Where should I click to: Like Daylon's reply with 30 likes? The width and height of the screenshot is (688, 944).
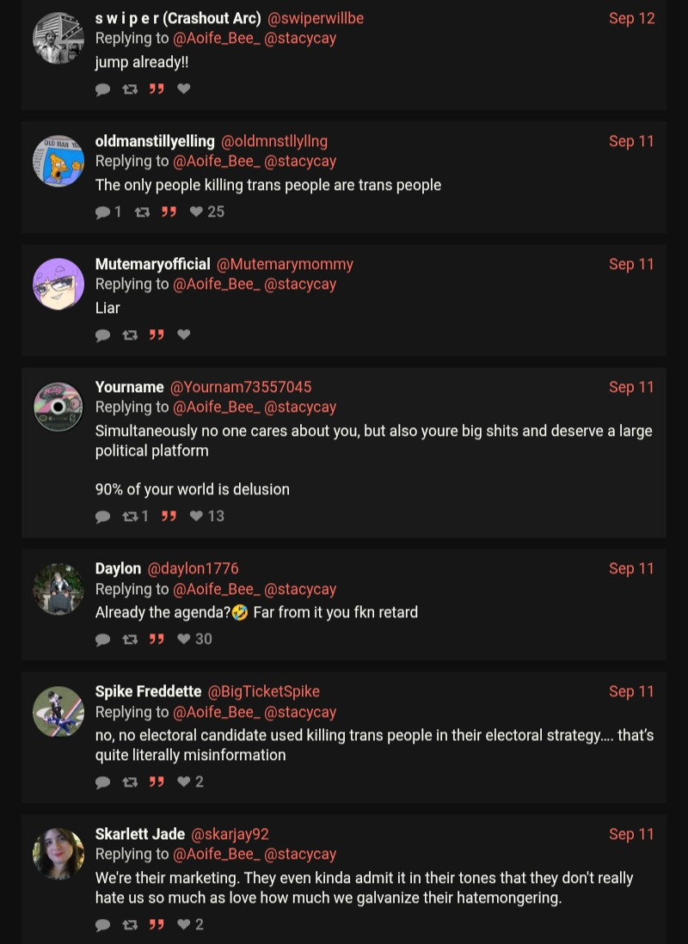pyautogui.click(x=184, y=639)
